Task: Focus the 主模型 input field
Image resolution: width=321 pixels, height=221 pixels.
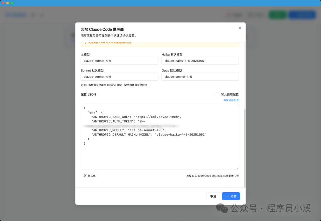Action: [x=119, y=61]
